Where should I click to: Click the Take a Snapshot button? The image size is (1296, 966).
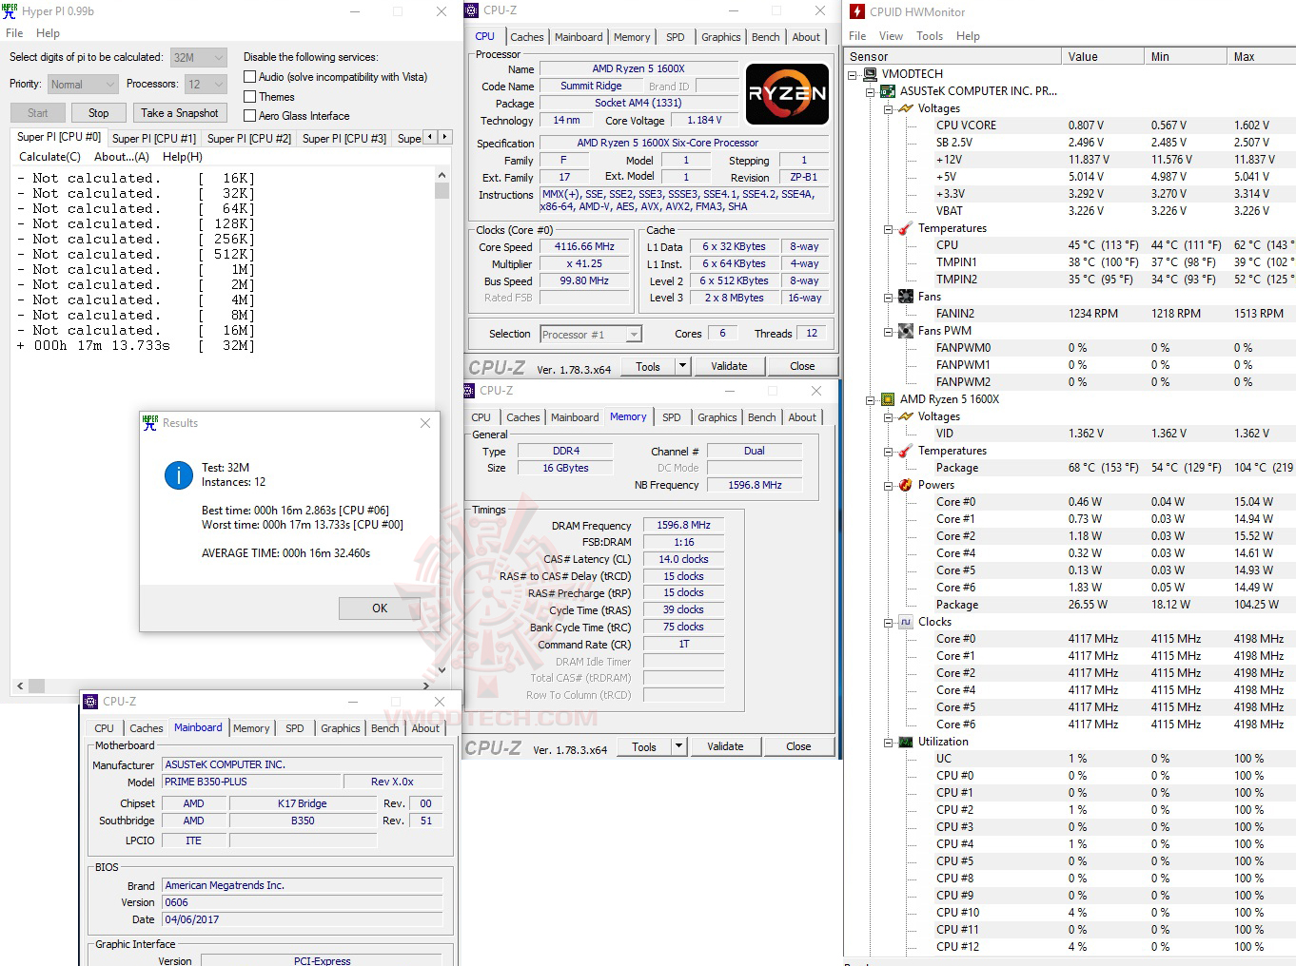180,112
